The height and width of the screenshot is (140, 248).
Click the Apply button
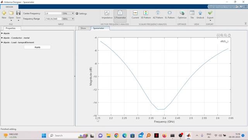tap(37, 47)
